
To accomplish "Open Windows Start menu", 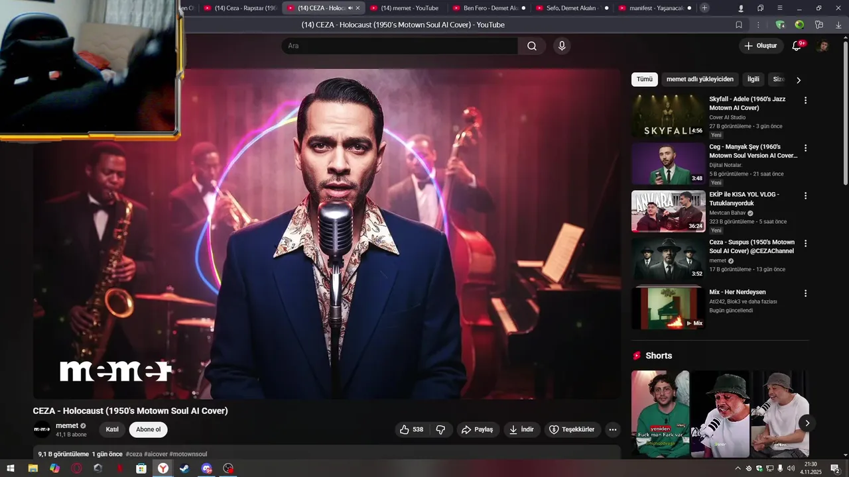I will pos(11,468).
